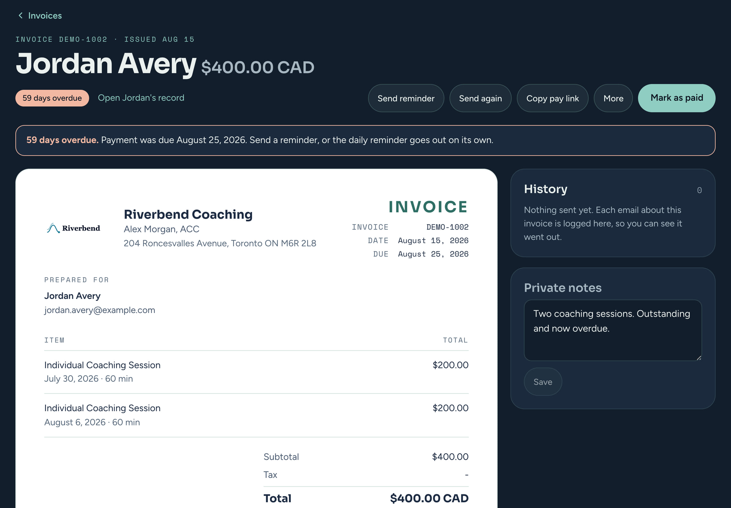Click the Tax row dash value

[466, 475]
